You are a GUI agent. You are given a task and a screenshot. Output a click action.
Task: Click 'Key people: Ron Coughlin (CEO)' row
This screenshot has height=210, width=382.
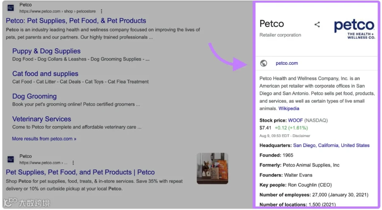click(x=295, y=185)
